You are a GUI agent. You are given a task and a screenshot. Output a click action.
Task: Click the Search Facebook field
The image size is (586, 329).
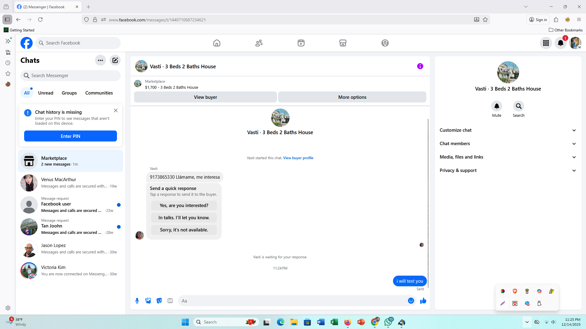pyautogui.click(x=78, y=43)
